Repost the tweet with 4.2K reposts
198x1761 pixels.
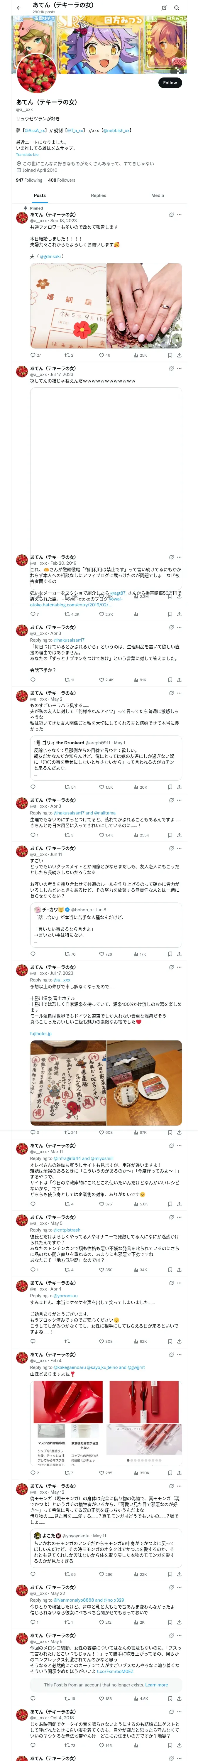(x=67, y=614)
